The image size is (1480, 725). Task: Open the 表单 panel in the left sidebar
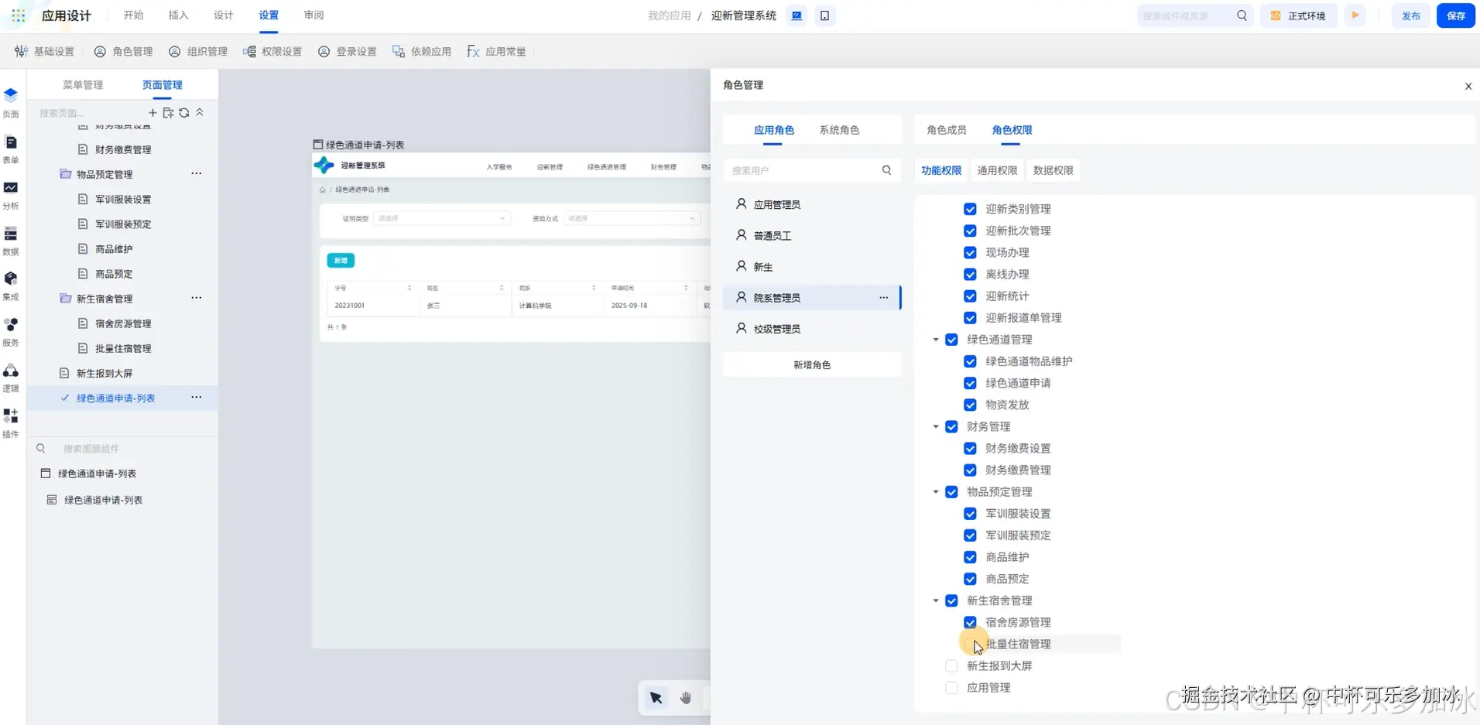coord(10,147)
